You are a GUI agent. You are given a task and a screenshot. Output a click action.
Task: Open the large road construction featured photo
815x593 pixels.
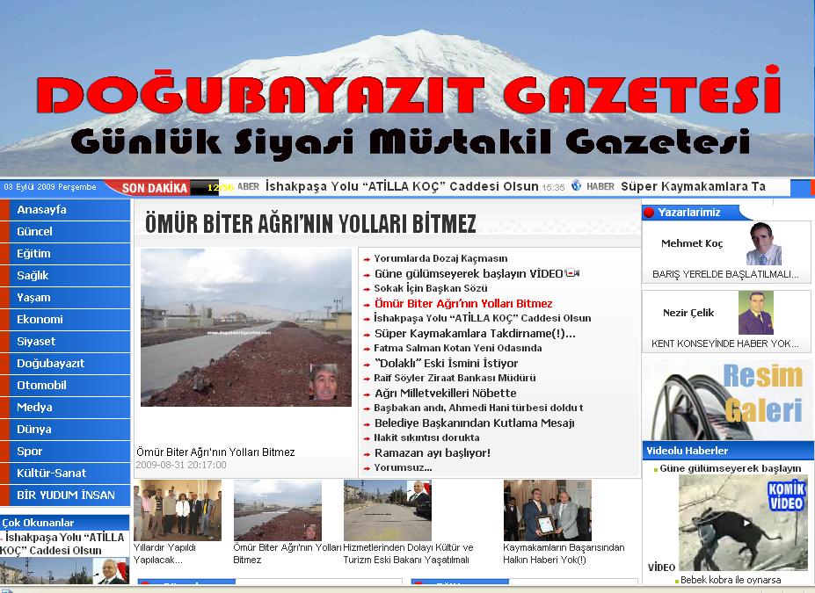click(x=246, y=328)
